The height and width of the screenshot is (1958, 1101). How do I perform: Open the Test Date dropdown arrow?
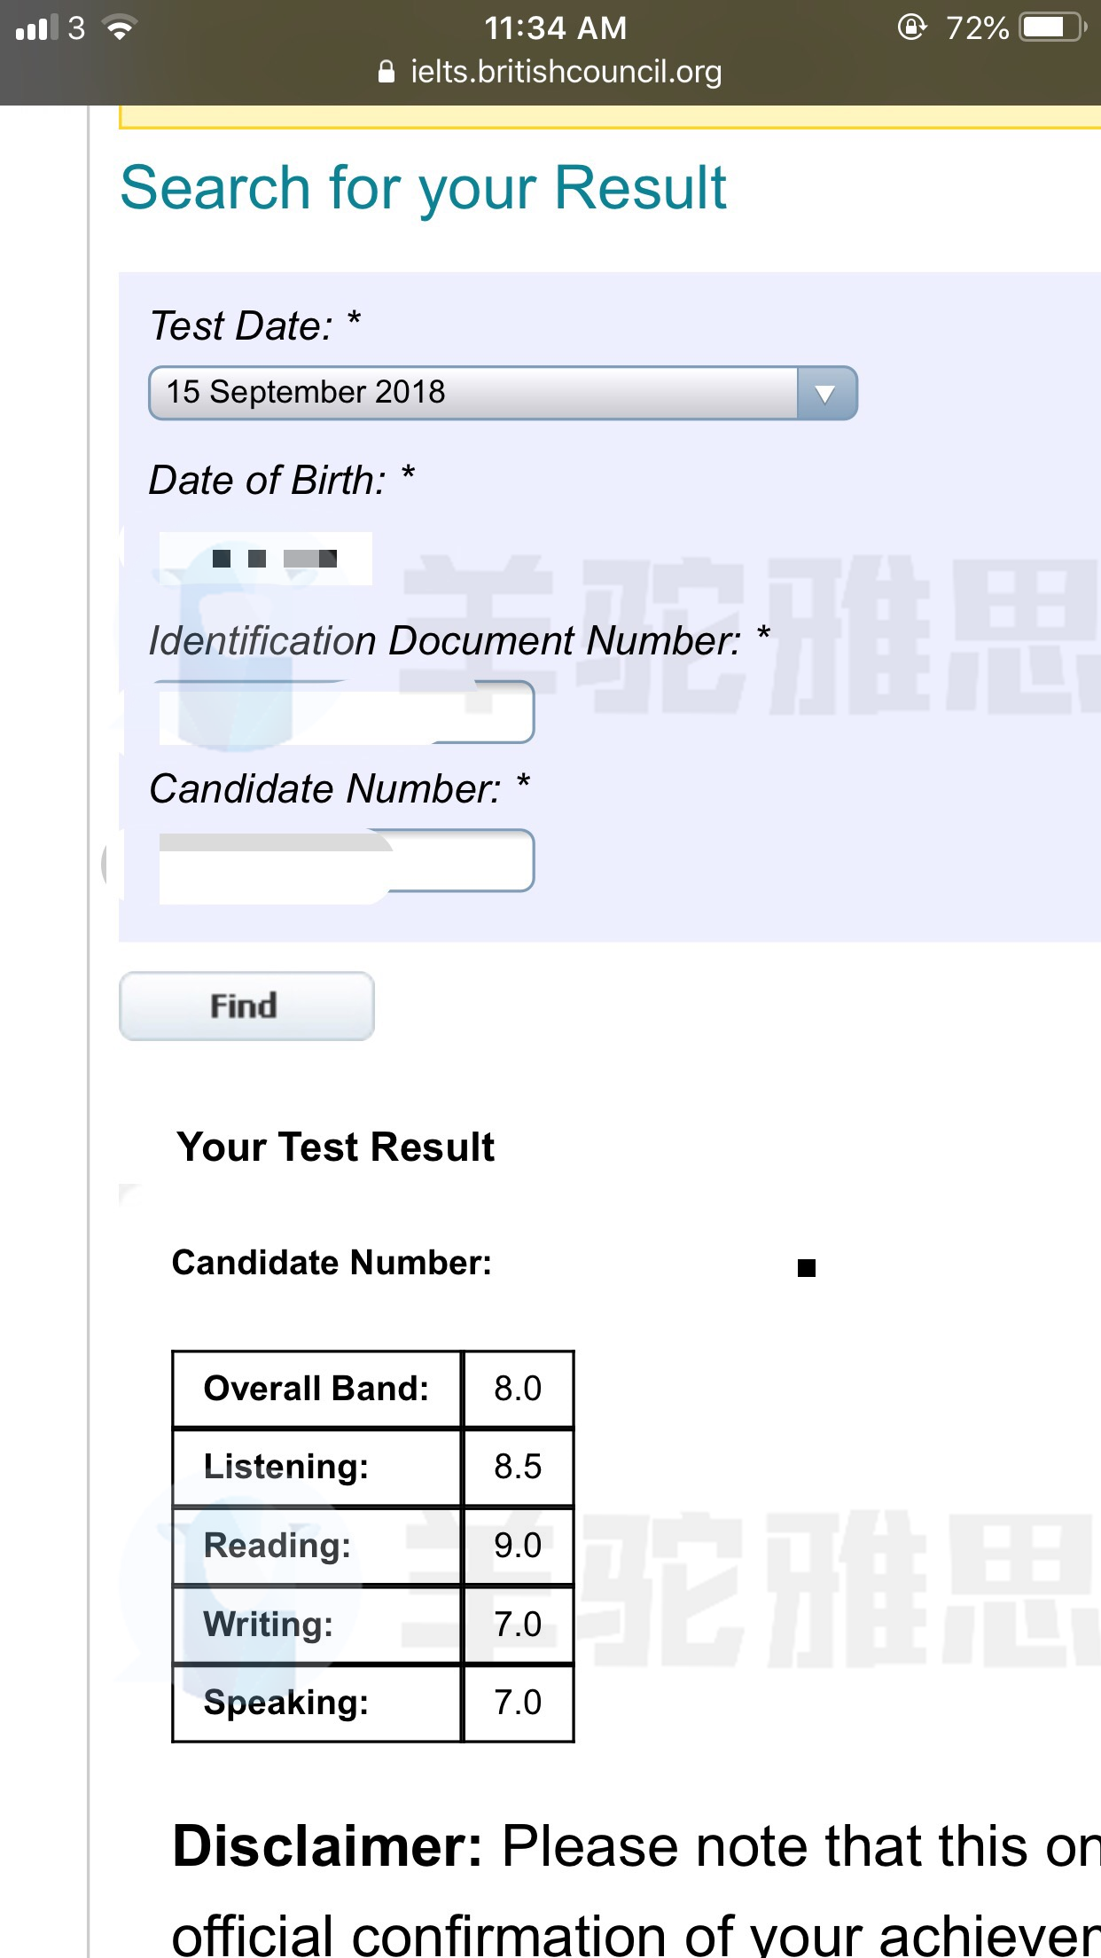tap(826, 393)
